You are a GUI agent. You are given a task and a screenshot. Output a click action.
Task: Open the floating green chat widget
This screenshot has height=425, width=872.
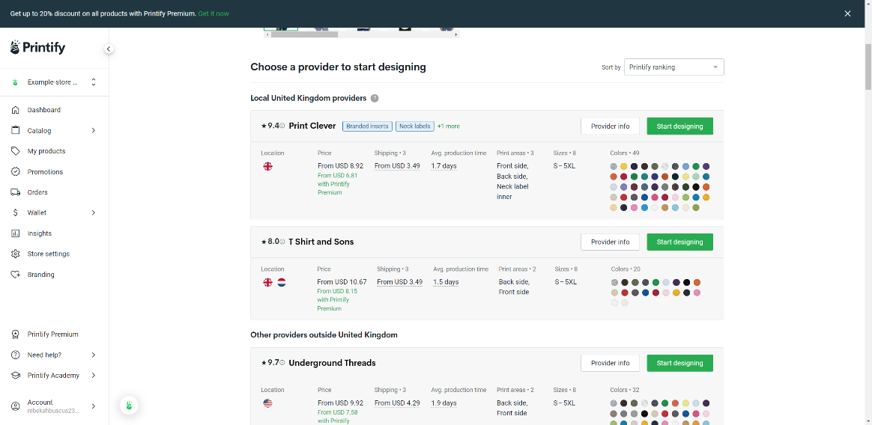pyautogui.click(x=129, y=406)
